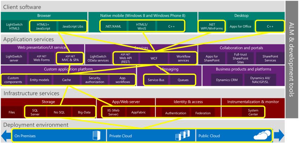299x143 pixels.
Task: Select the Custom components box
Action: click(13, 80)
